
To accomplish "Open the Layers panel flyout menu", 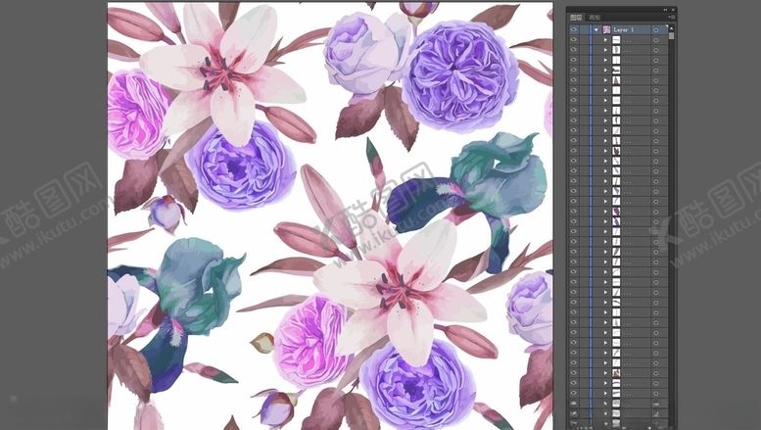I will [670, 18].
